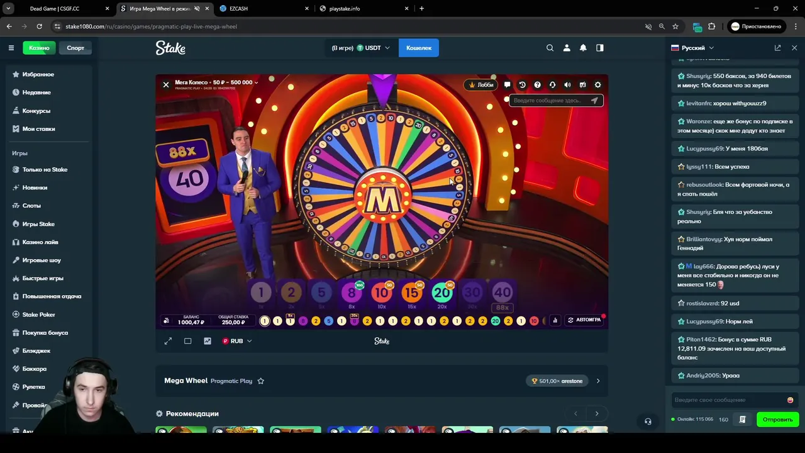Open the hamburger menu in the Stake header

pyautogui.click(x=11, y=48)
